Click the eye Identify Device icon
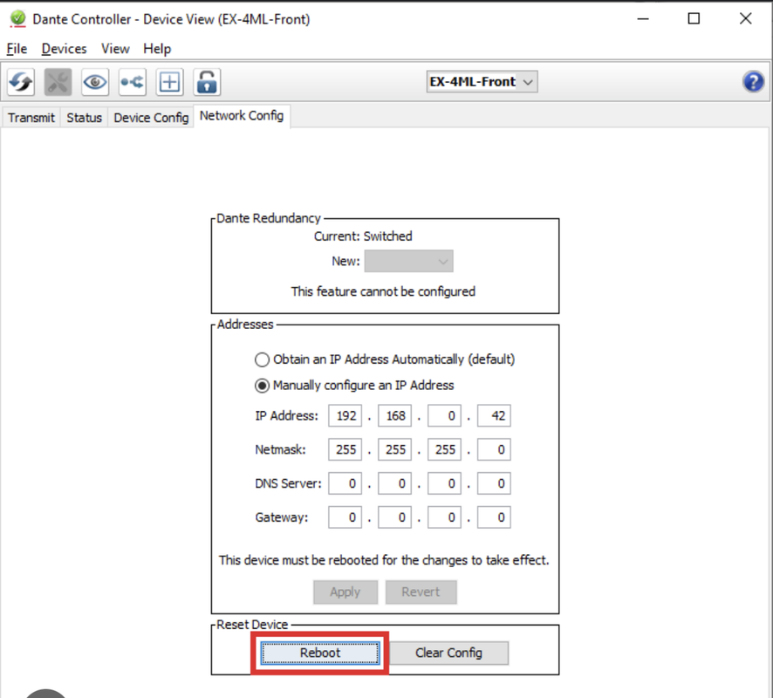This screenshot has height=698, width=773. (95, 82)
